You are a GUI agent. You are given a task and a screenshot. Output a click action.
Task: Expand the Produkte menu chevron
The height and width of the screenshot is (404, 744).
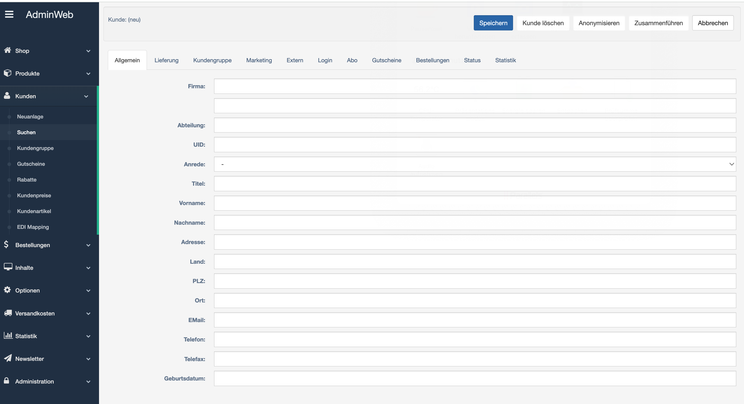point(89,74)
